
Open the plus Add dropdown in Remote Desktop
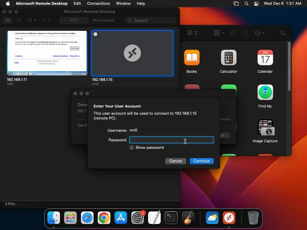pos(46,20)
